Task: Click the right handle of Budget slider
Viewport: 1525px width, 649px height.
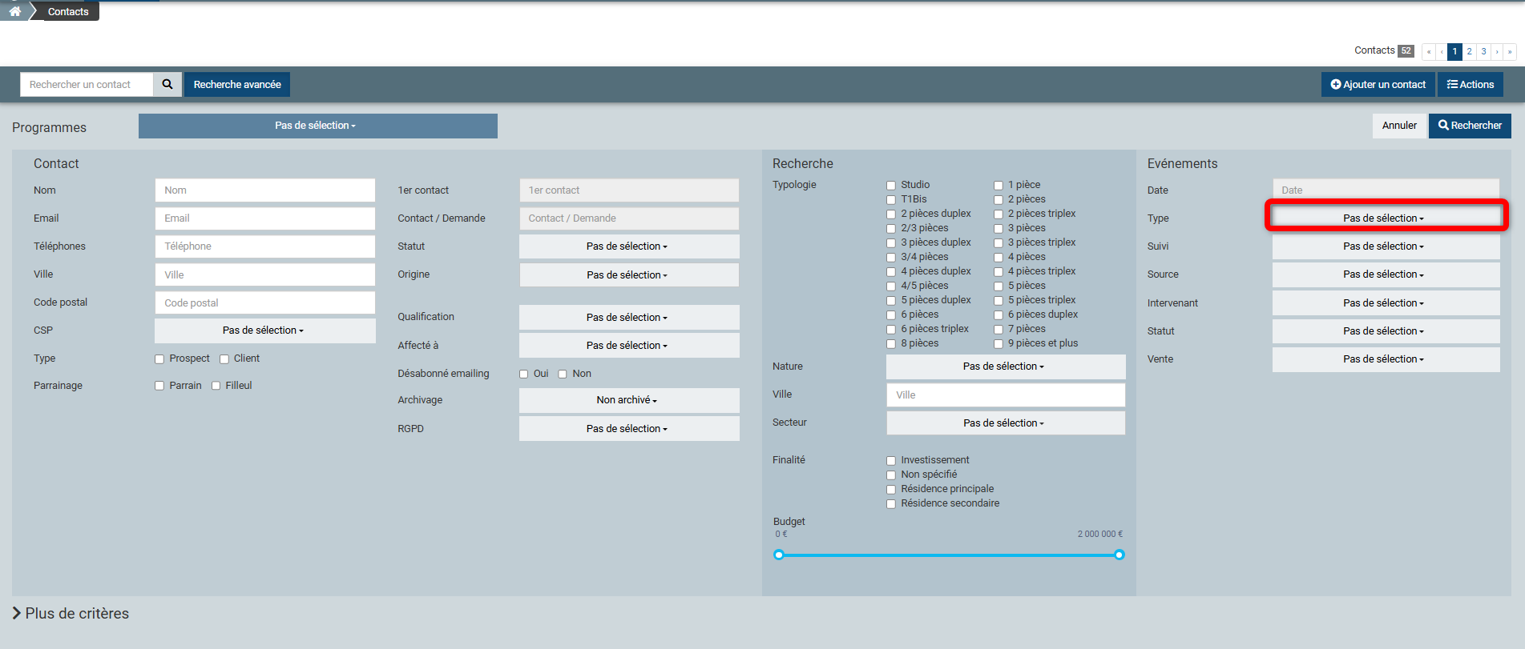Action: click(x=1120, y=555)
